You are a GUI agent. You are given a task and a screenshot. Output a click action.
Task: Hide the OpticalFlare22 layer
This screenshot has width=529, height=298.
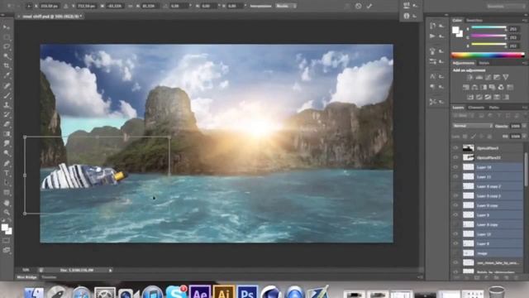point(455,157)
